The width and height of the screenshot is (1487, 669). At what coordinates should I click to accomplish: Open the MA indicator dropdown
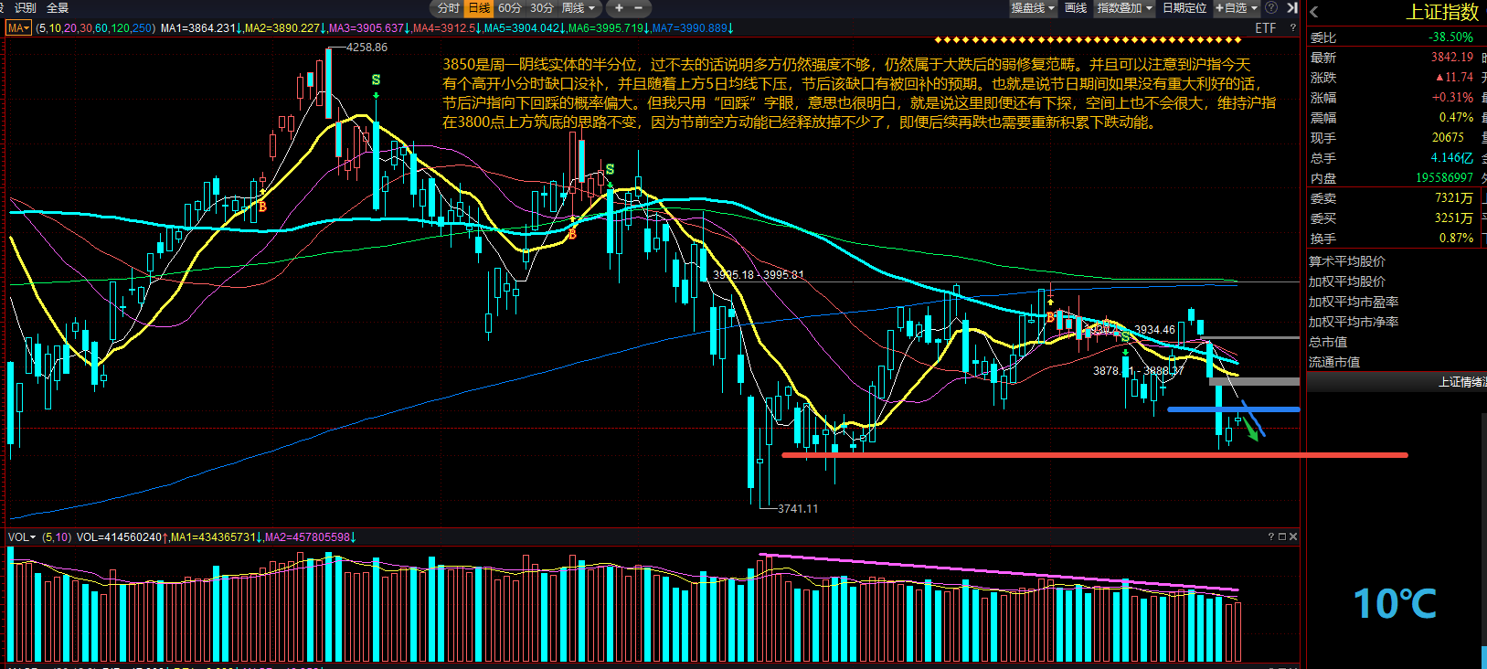(x=19, y=28)
